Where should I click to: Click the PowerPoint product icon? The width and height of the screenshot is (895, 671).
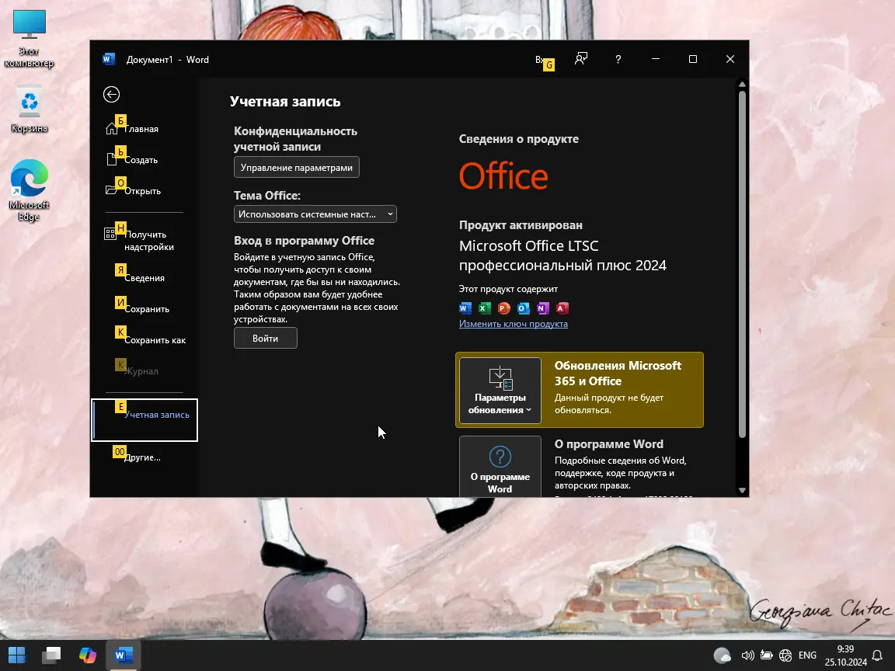point(503,308)
